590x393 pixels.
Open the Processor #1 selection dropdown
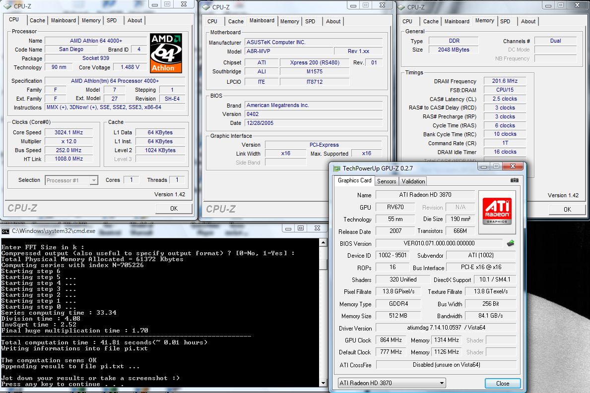pyautogui.click(x=71, y=180)
